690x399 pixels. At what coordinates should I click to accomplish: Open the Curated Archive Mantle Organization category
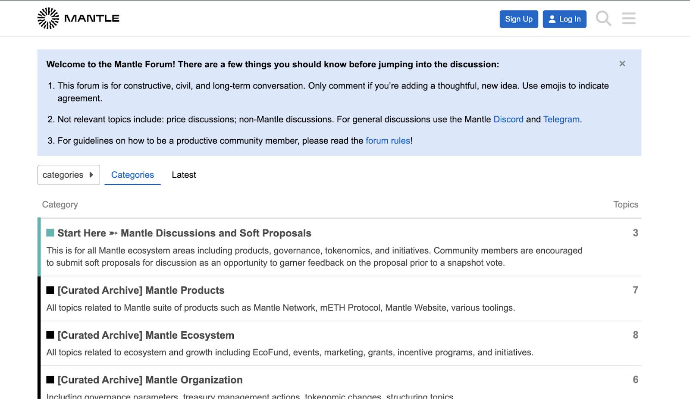pyautogui.click(x=150, y=380)
